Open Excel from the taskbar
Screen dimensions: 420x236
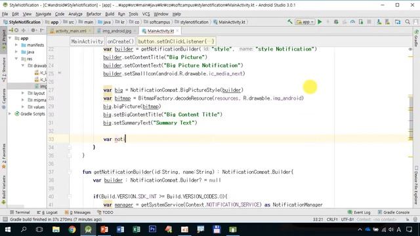point(136,229)
